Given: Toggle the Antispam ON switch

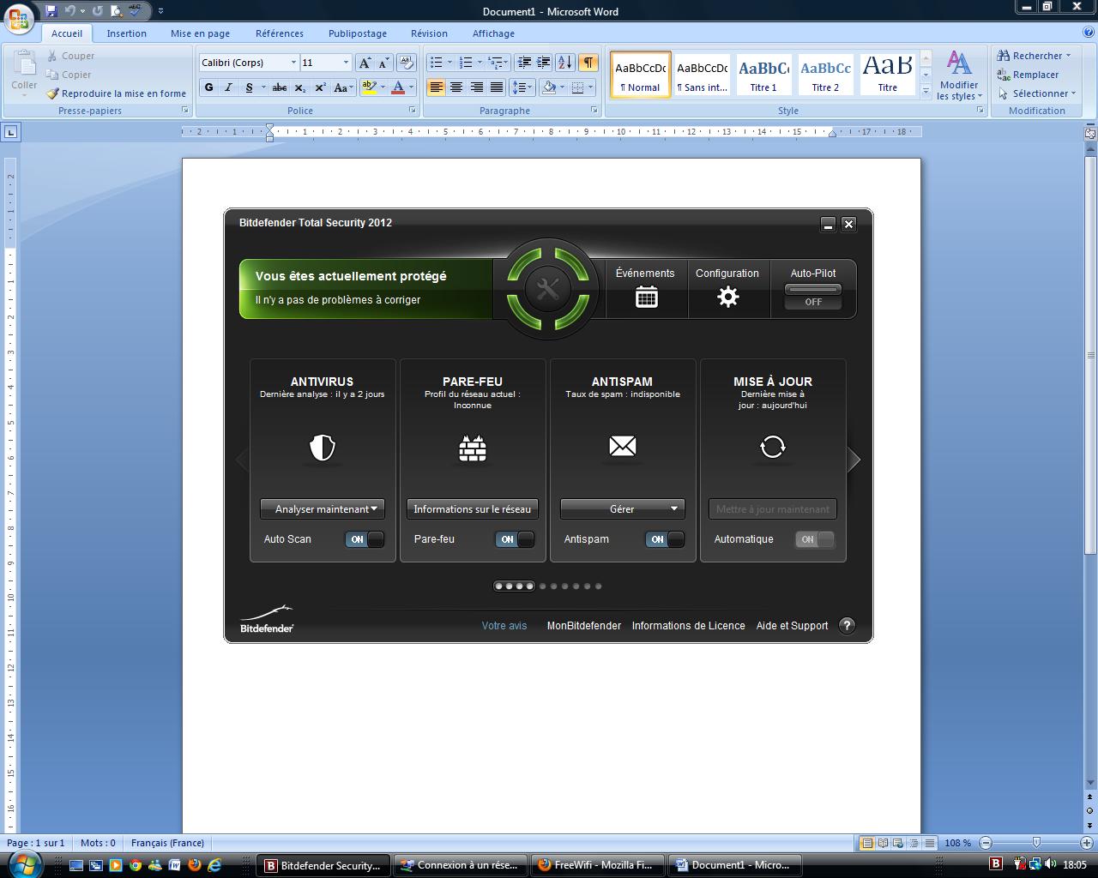Looking at the screenshot, I should tap(665, 539).
